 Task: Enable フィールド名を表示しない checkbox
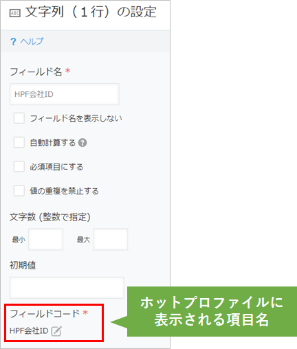tap(19, 118)
